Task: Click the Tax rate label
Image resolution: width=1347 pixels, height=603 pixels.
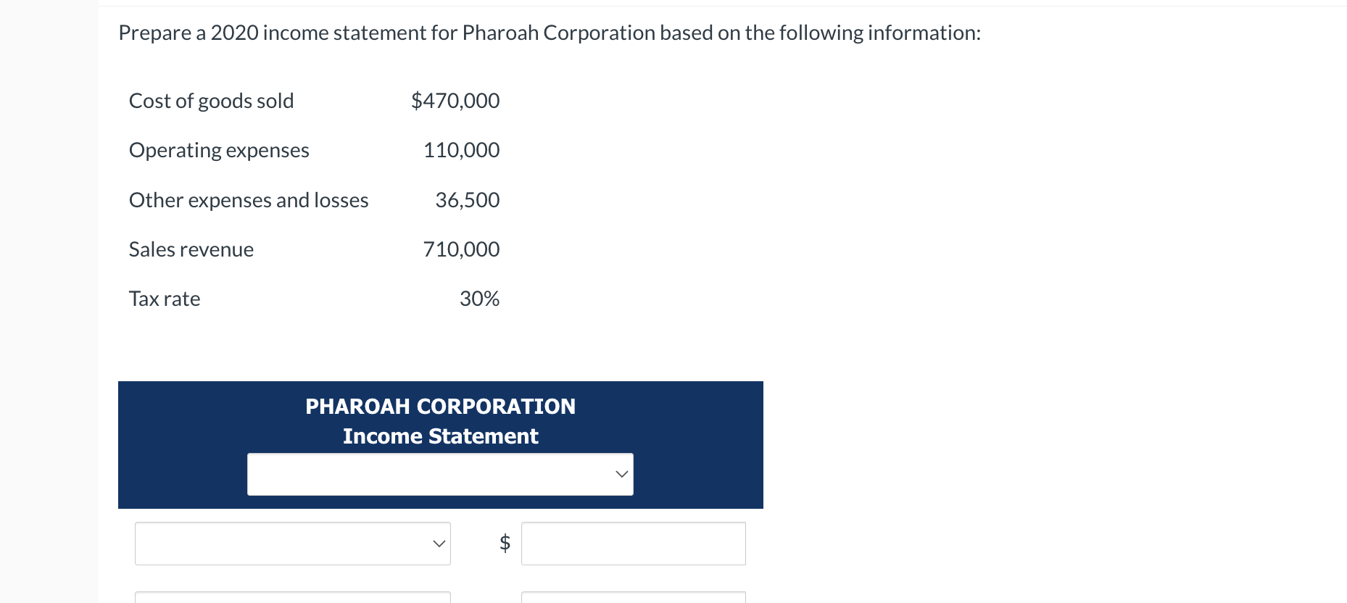Action: point(165,299)
